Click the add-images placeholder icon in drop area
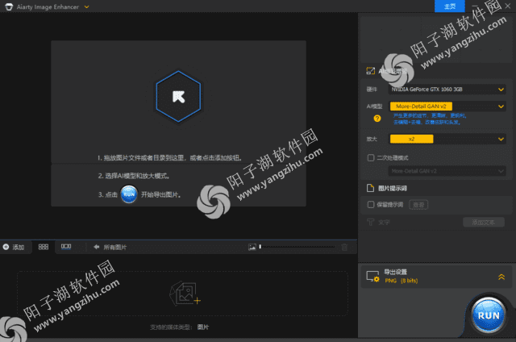Screen dimensions: 516x342 (185, 294)
